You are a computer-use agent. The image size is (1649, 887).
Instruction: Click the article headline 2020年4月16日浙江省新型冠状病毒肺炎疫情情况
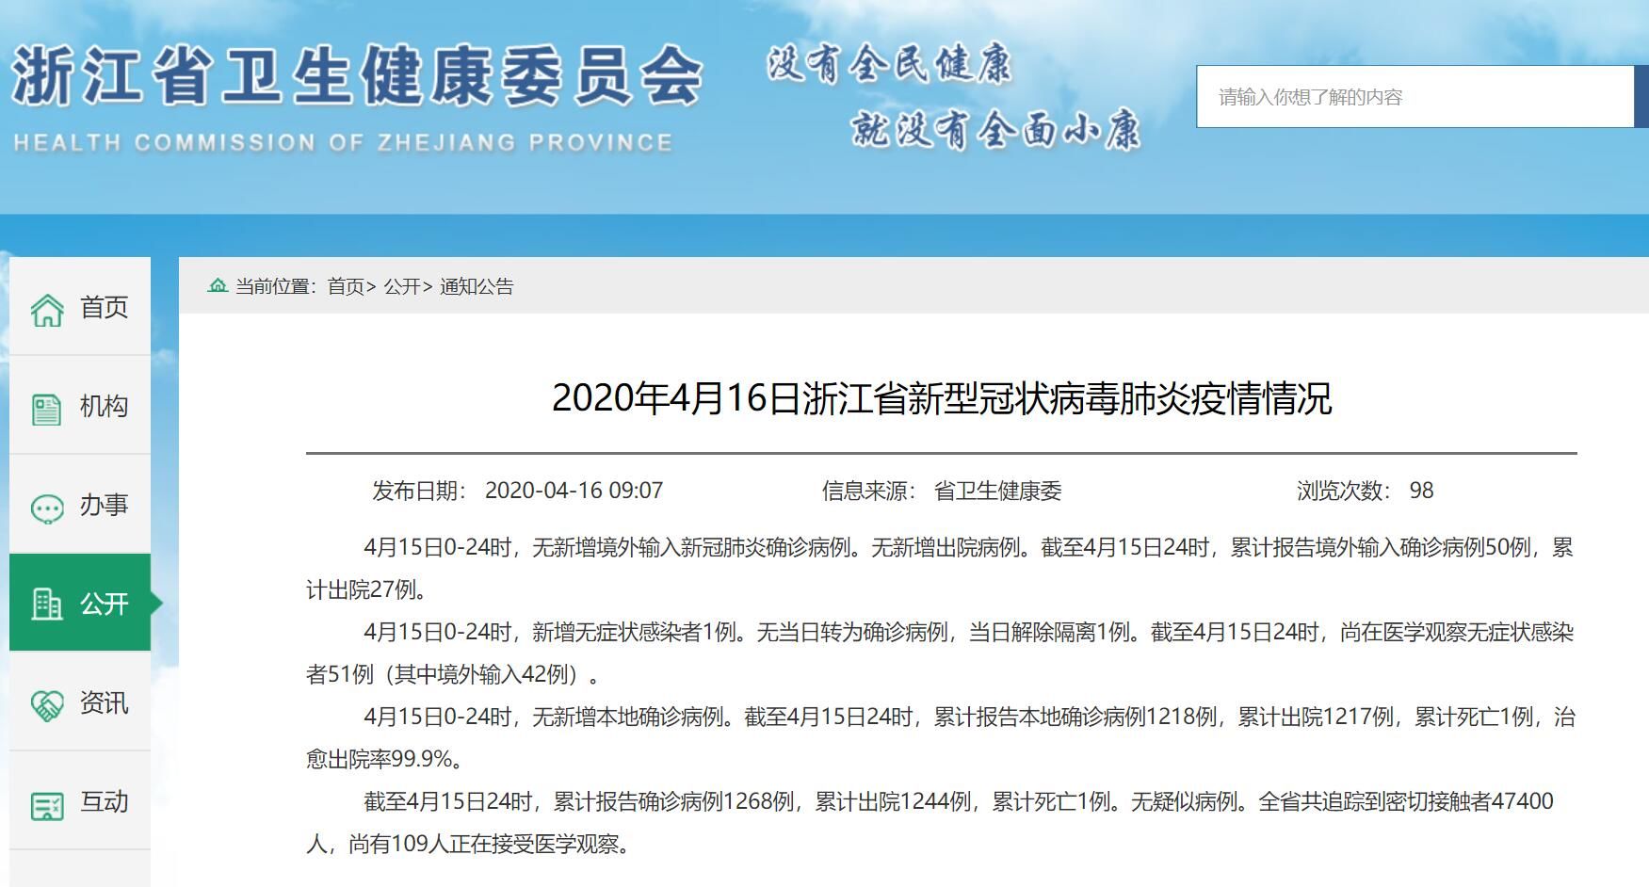point(941,398)
